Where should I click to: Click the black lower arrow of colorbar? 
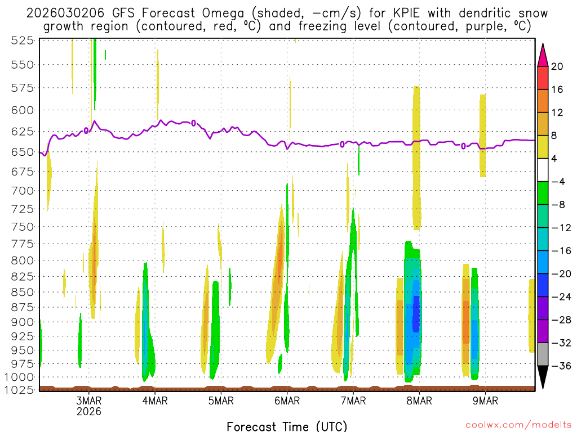[x=543, y=377]
